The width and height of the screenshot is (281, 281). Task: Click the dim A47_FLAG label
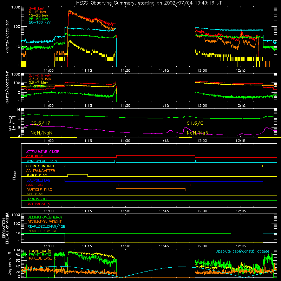coord(34,194)
